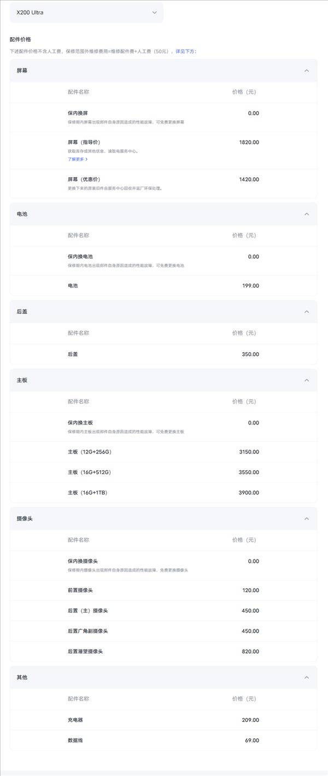Image resolution: width=328 pixels, height=776 pixels.
Task: Click the 电池 199.00 row
Action: pos(163,285)
